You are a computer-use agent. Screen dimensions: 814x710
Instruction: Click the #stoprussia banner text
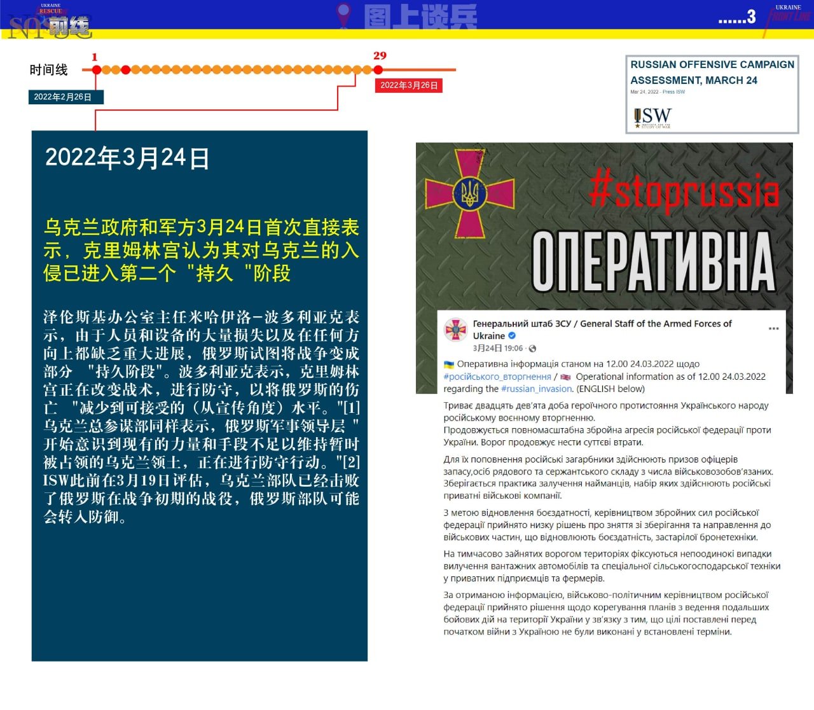pos(684,191)
